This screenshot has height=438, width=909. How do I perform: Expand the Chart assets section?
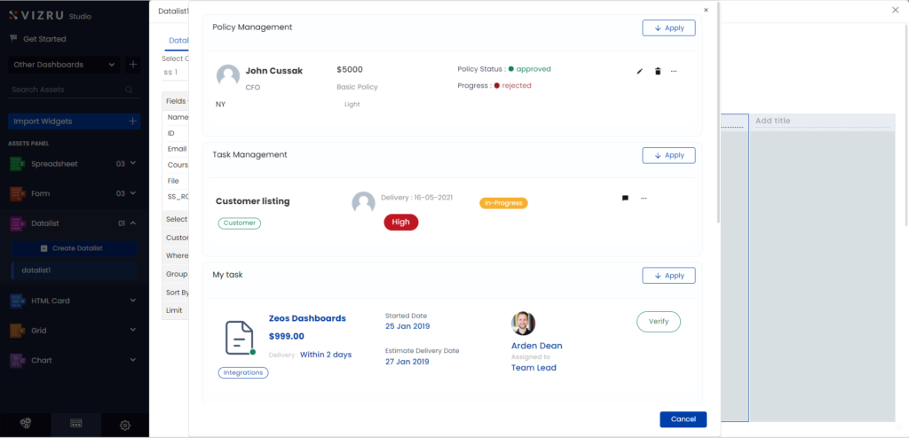point(132,361)
